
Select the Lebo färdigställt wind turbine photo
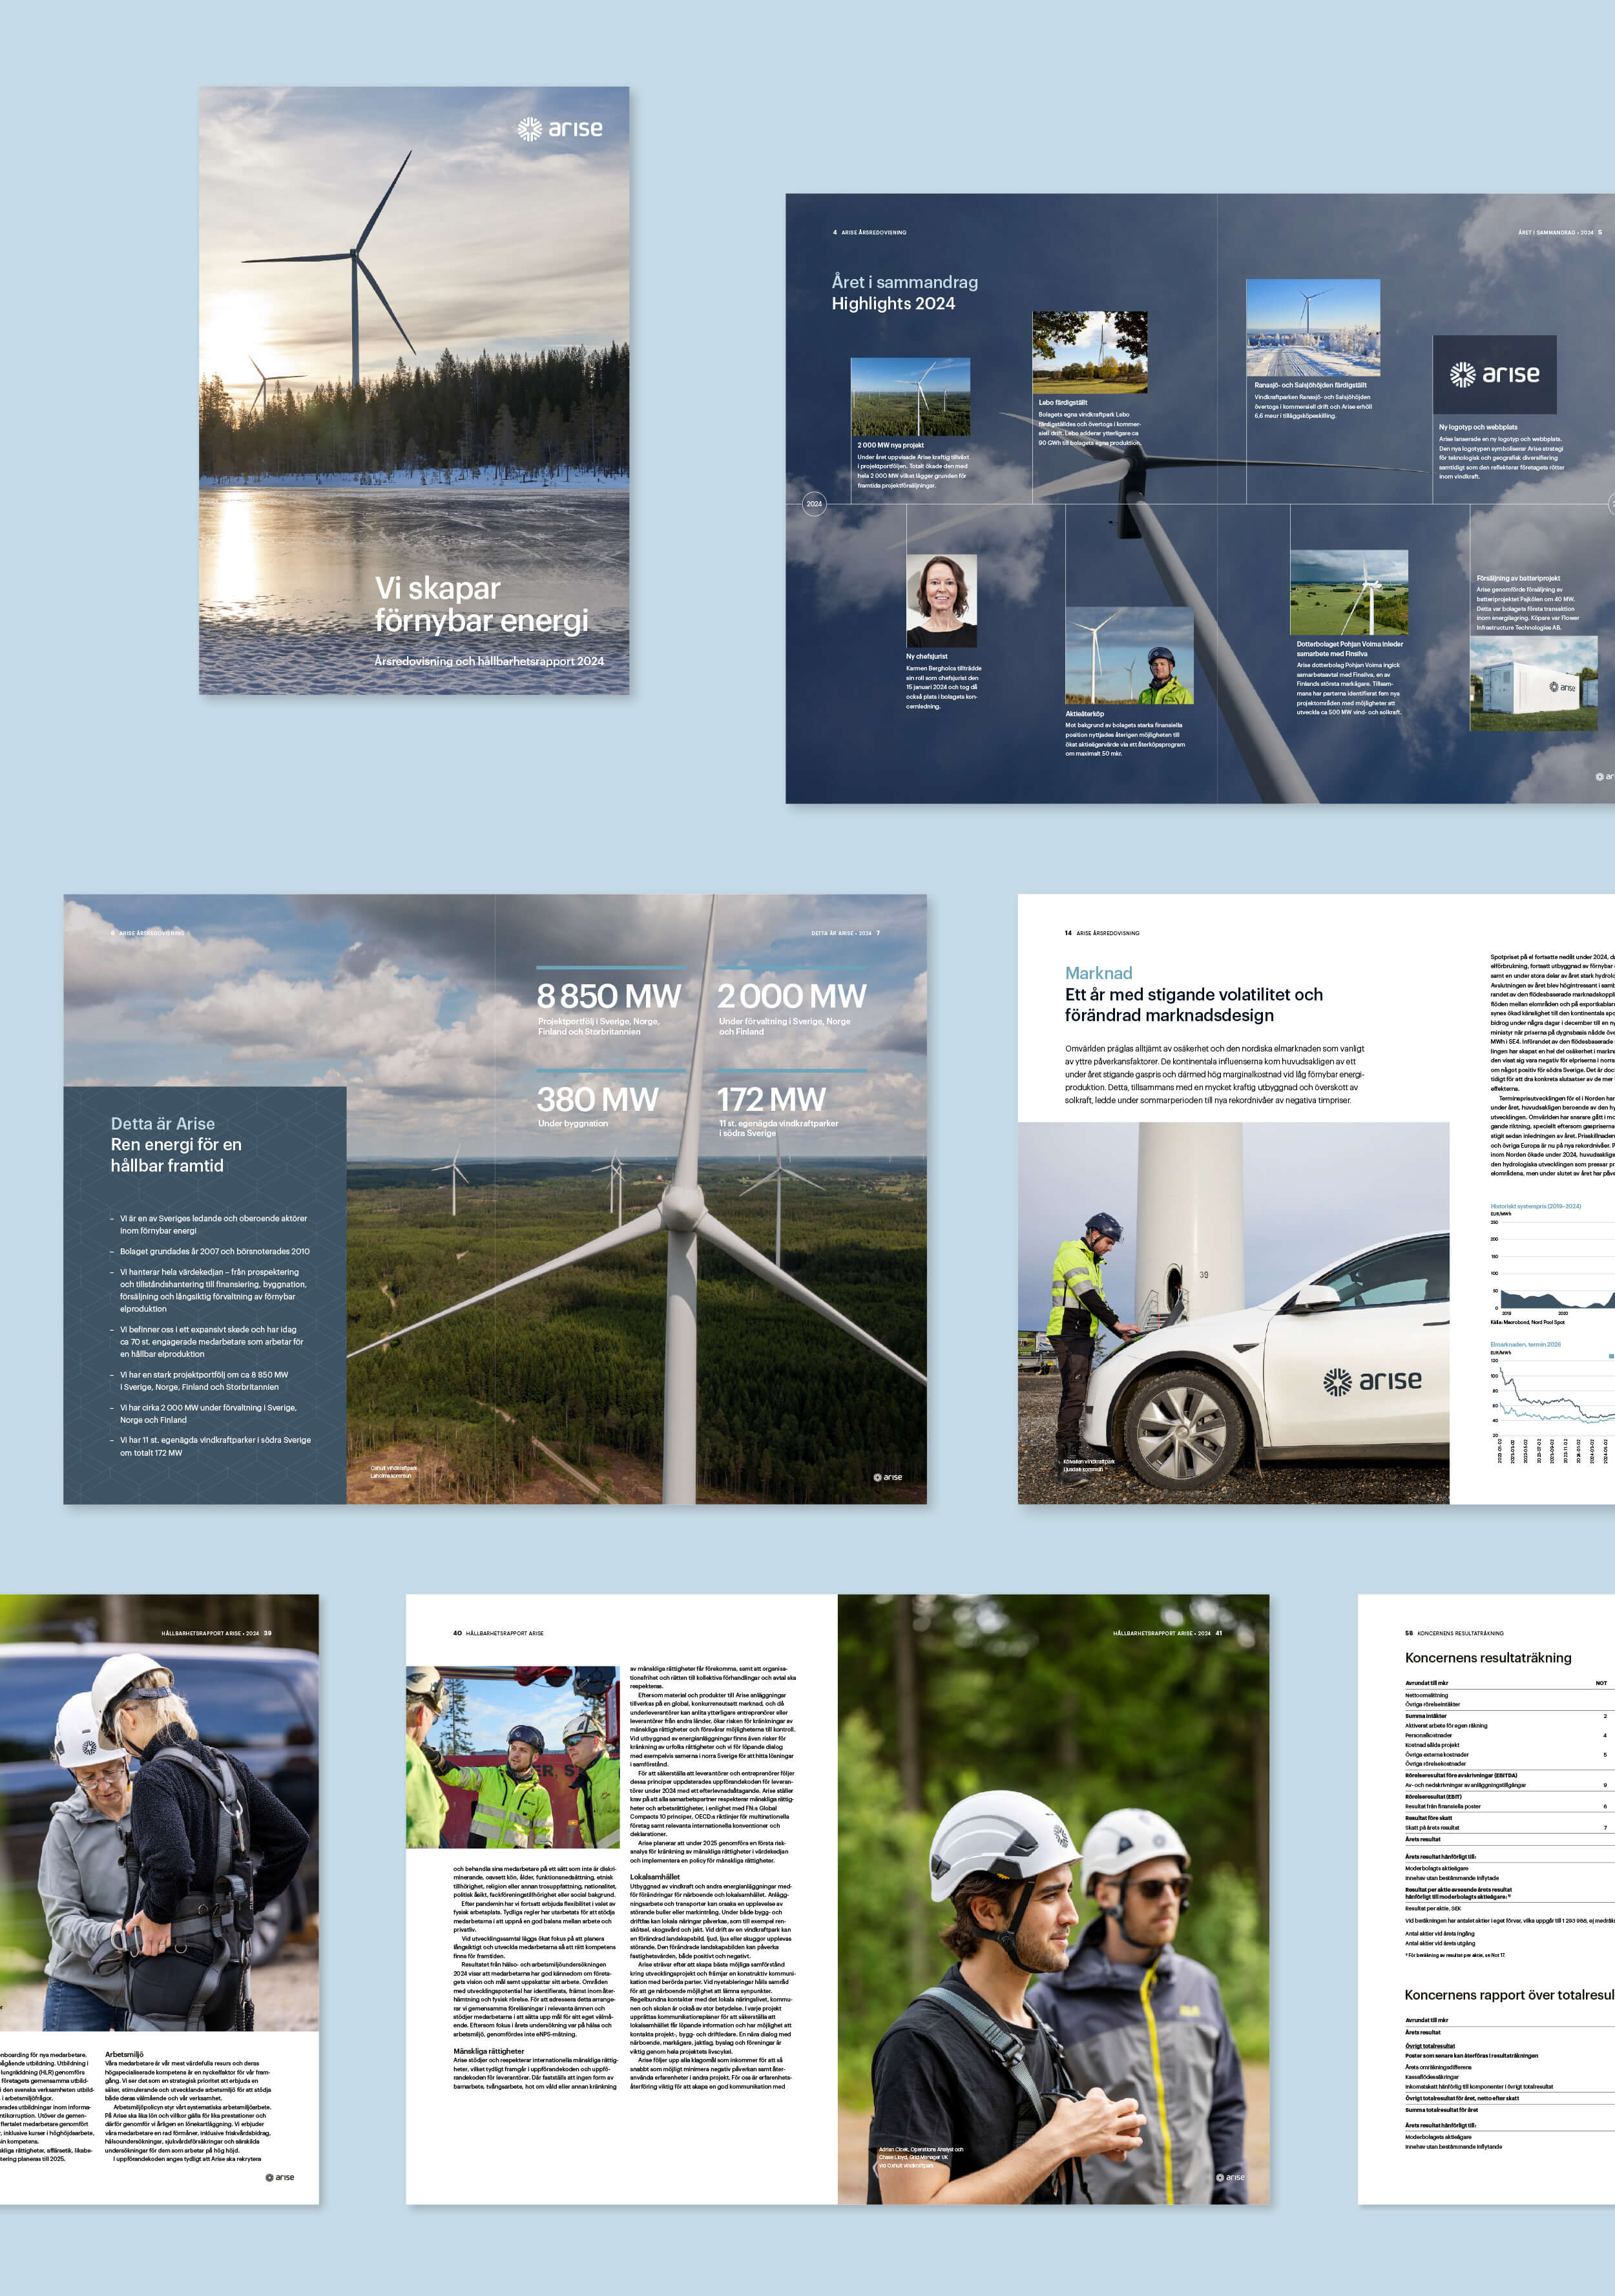(x=1089, y=352)
